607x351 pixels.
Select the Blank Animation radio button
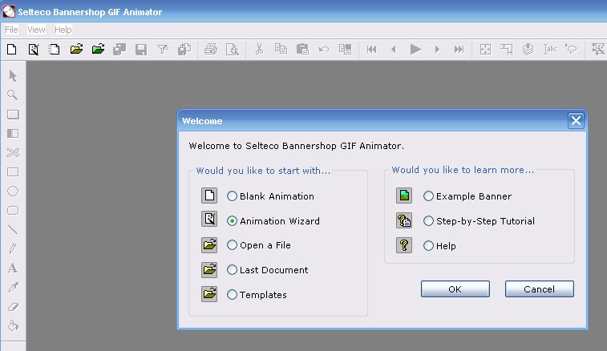tap(232, 196)
